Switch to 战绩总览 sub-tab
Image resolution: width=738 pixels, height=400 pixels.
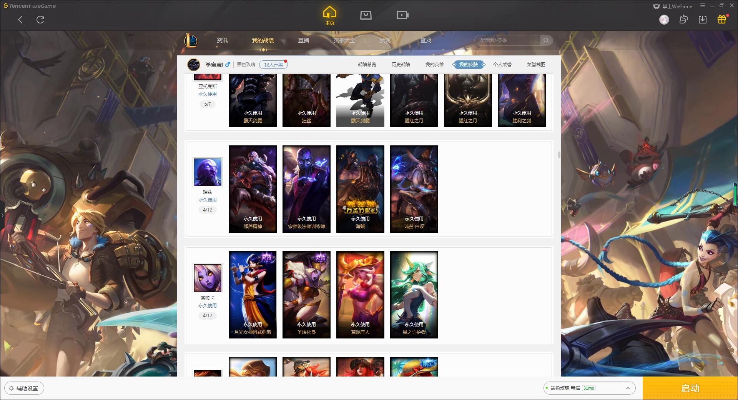[x=367, y=65]
